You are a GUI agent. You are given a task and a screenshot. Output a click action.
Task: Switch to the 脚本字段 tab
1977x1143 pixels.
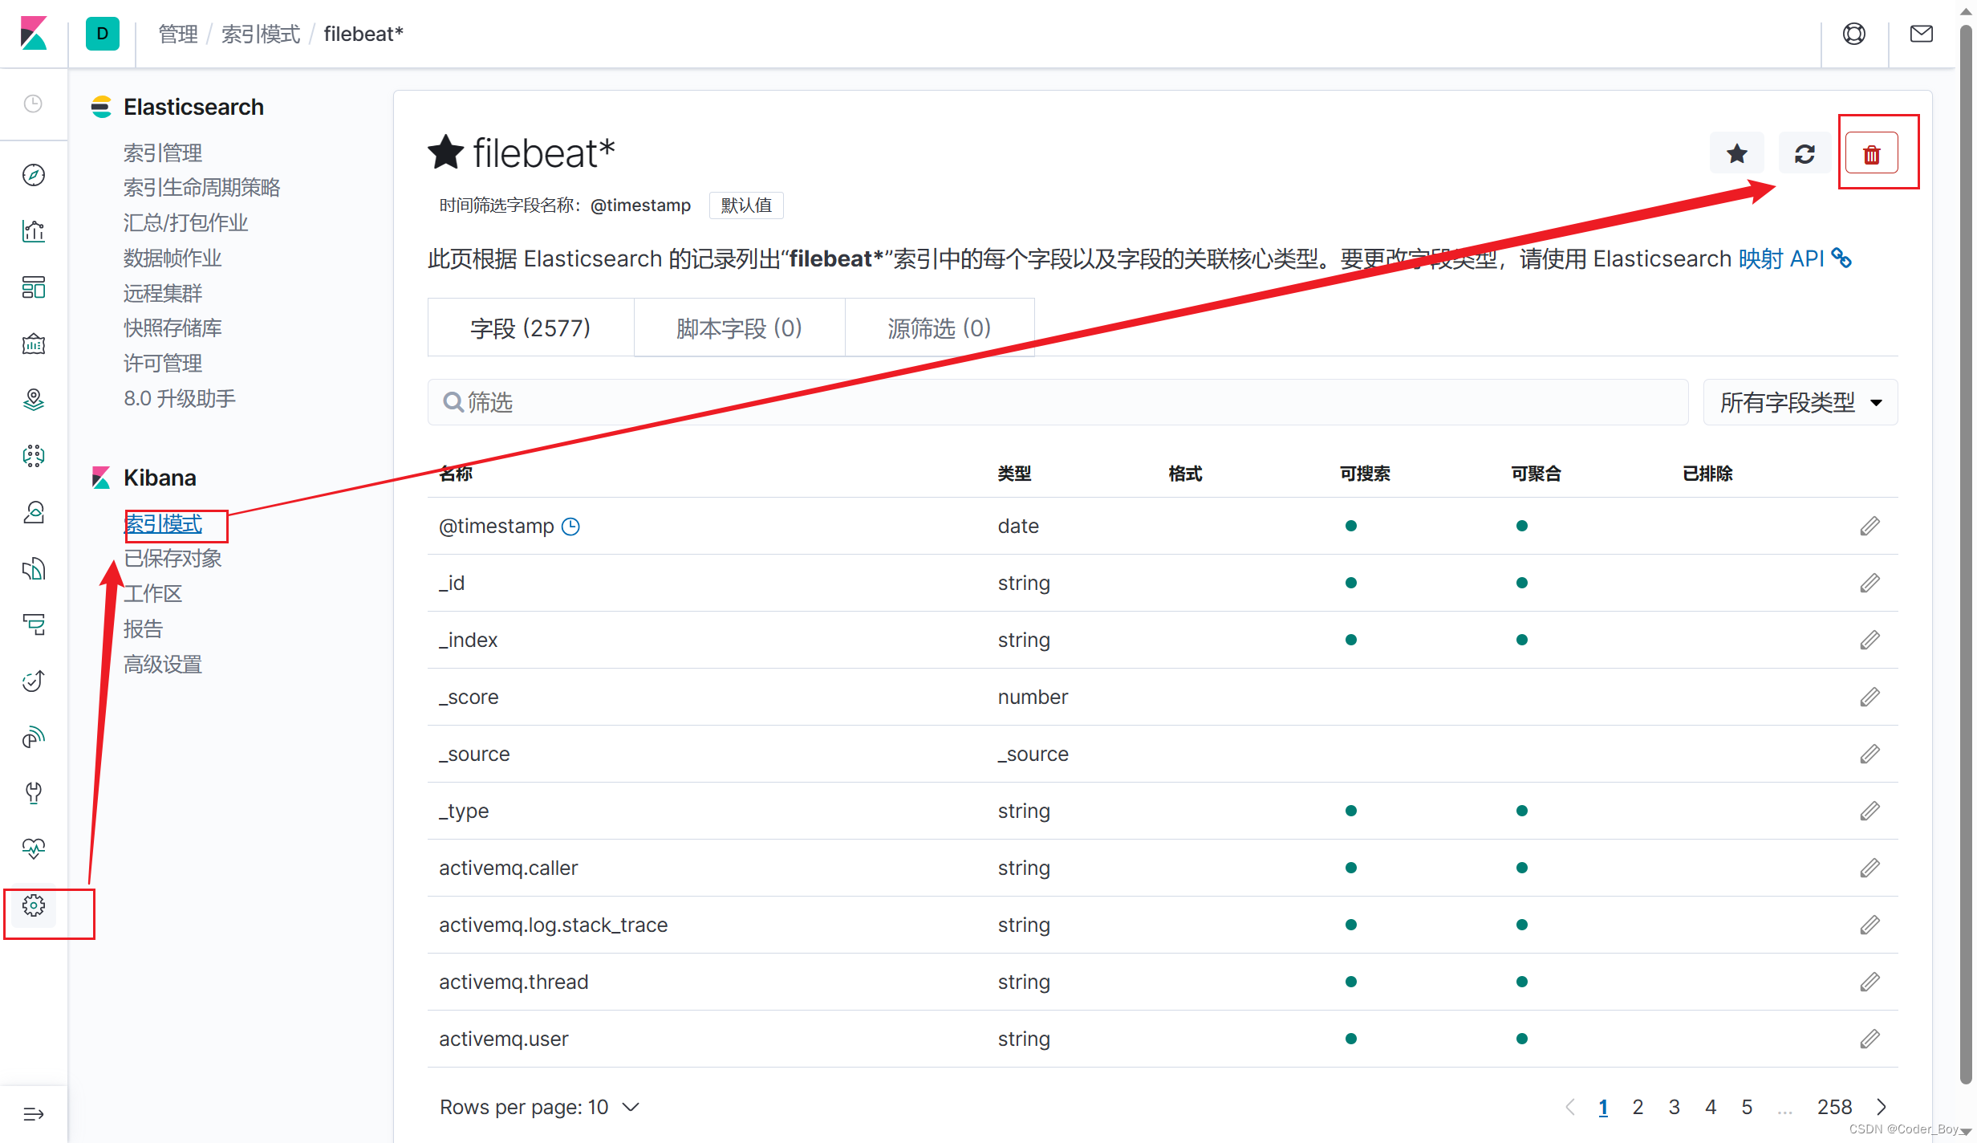[739, 327]
